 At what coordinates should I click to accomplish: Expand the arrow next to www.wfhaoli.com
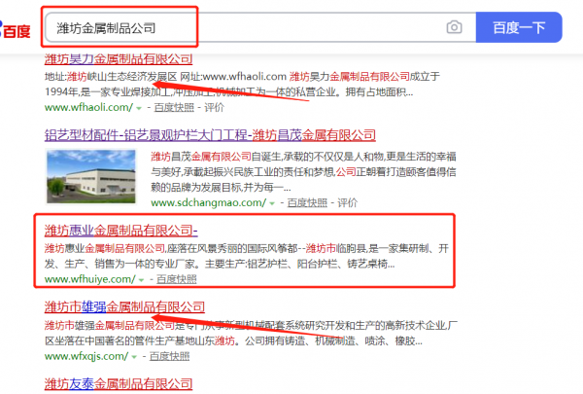[139, 107]
